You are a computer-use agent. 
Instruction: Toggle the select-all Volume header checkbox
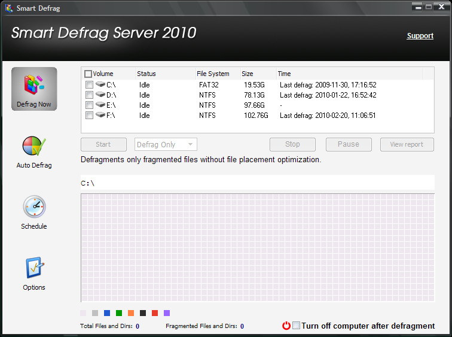click(88, 74)
